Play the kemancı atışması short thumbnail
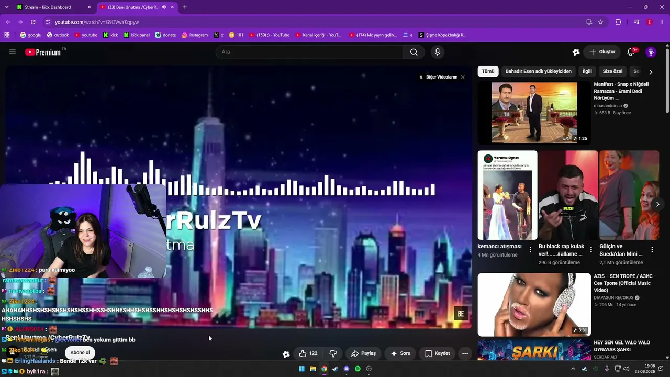Screen dimensions: 670x377 (507, 195)
